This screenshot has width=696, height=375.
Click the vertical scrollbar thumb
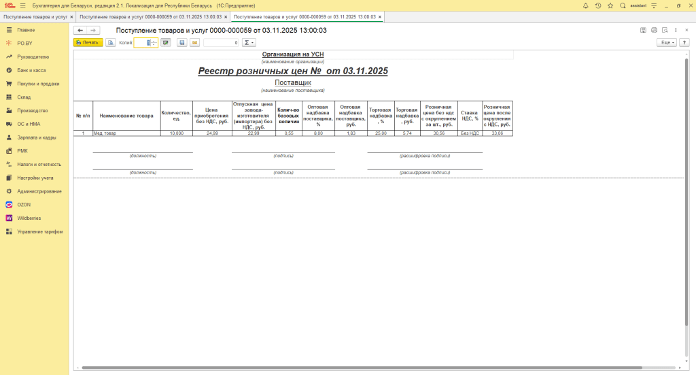pos(686,191)
